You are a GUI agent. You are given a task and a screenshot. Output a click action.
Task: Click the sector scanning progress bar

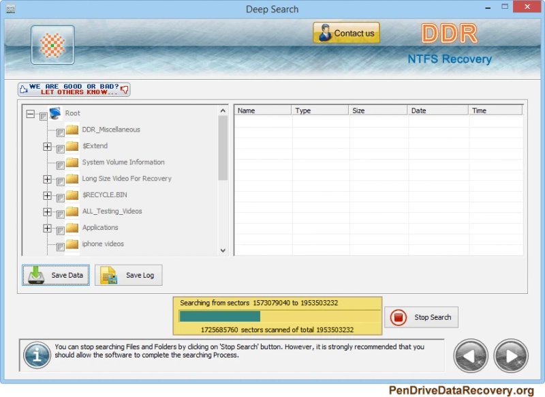pos(279,317)
